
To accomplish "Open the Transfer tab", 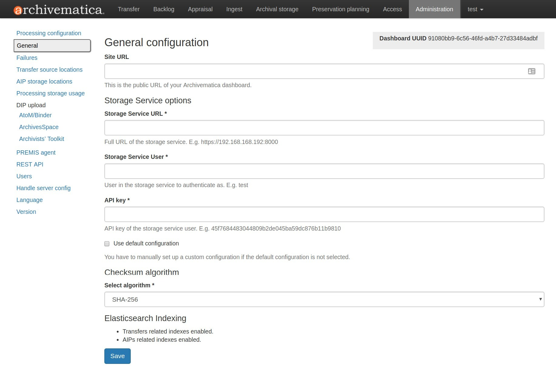I will [129, 9].
